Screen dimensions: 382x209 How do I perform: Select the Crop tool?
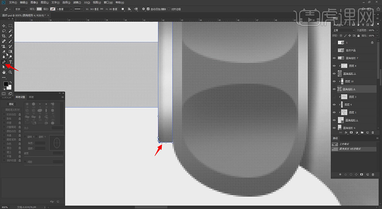click(3, 36)
